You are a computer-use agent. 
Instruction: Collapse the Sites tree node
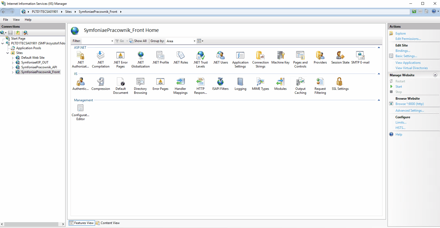(x=7, y=53)
